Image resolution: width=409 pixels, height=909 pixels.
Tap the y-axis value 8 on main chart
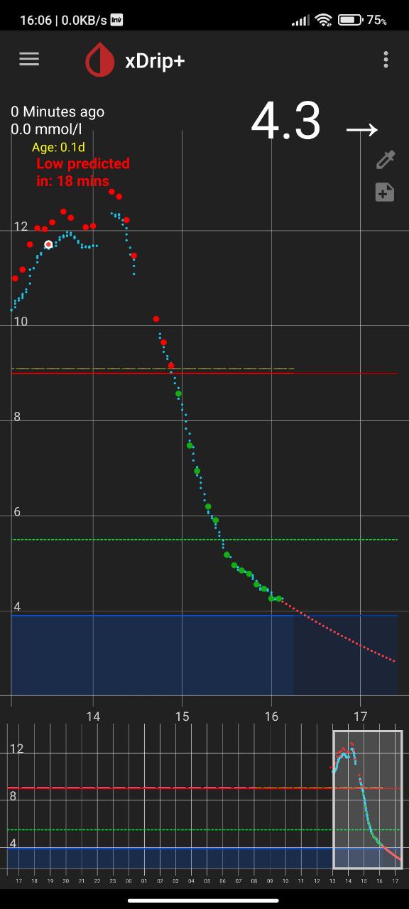[x=17, y=417]
